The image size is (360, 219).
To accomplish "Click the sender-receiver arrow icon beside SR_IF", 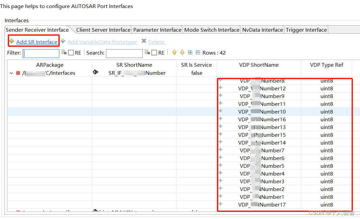I will [95, 72].
